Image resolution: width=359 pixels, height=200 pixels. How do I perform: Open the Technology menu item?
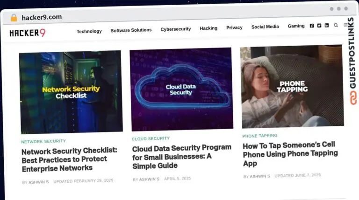pyautogui.click(x=89, y=31)
